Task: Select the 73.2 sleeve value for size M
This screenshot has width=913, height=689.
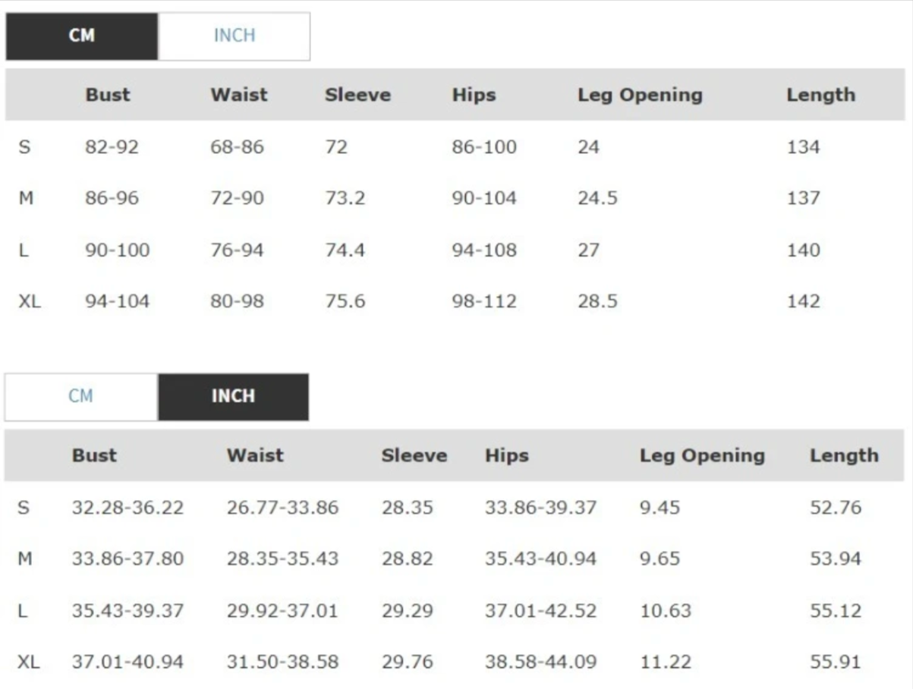Action: [345, 199]
